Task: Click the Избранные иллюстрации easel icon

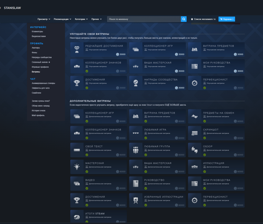Action: click(x=136, y=200)
